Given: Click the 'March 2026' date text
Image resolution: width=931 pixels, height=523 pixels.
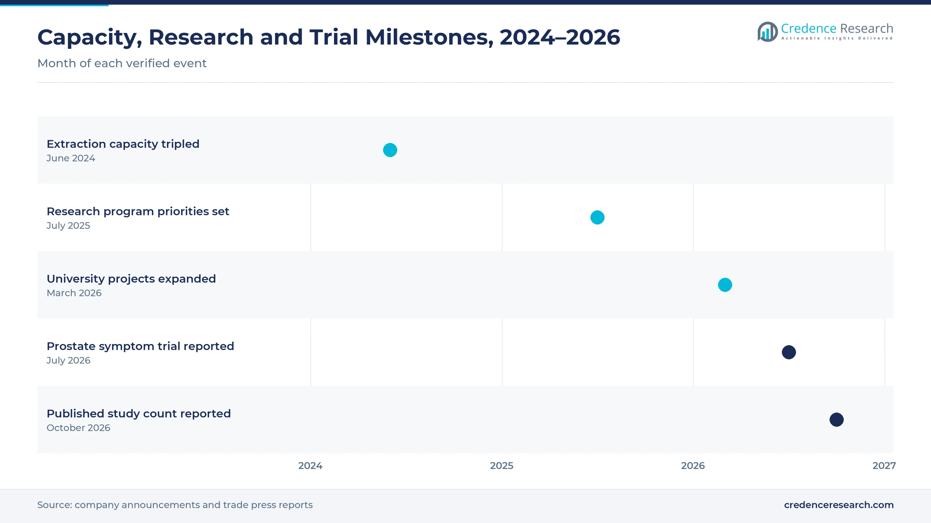Looking at the screenshot, I should click(x=74, y=293).
